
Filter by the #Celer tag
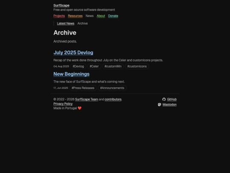point(94,66)
